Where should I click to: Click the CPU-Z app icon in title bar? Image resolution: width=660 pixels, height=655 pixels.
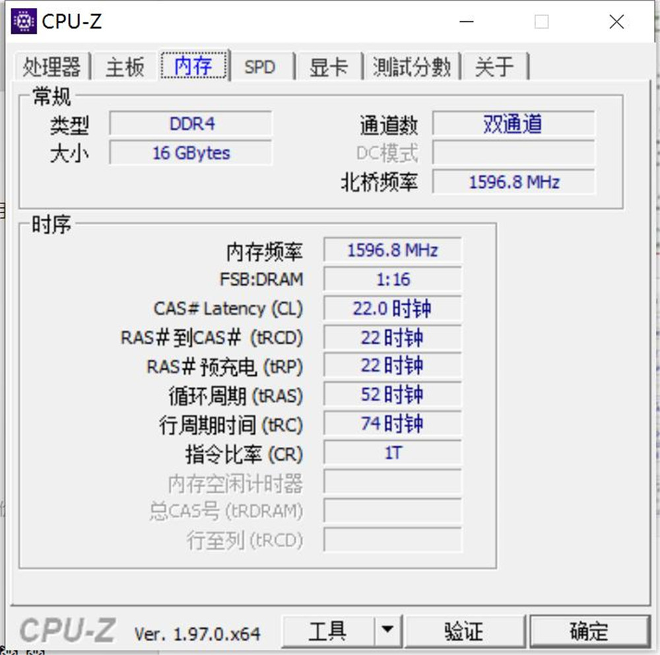24,21
